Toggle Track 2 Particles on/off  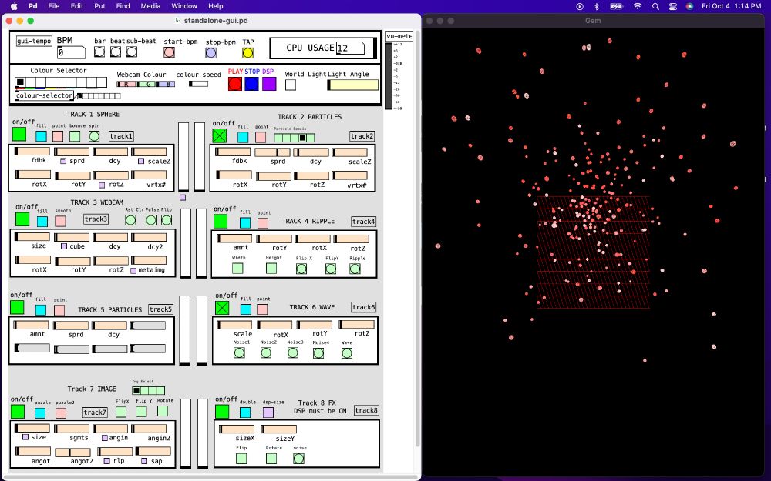[x=220, y=135]
